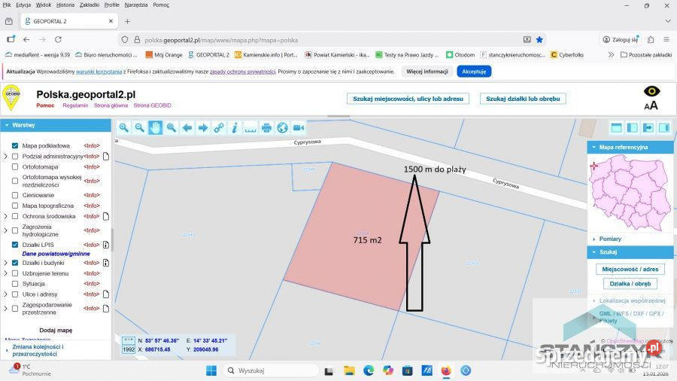Collapse the Mapa referencyjna panel

pos(630,148)
